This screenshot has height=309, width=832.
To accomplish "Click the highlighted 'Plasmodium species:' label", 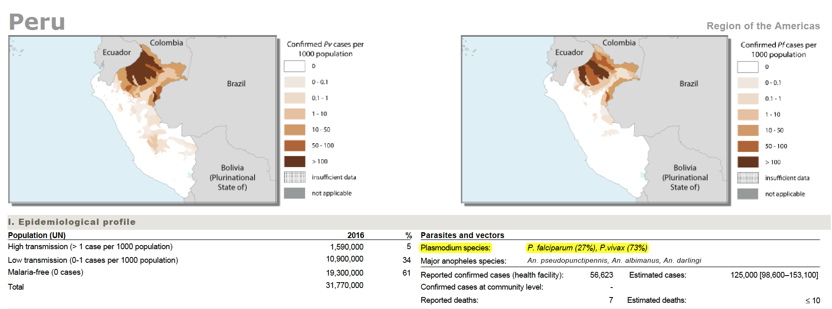I will 455,248.
